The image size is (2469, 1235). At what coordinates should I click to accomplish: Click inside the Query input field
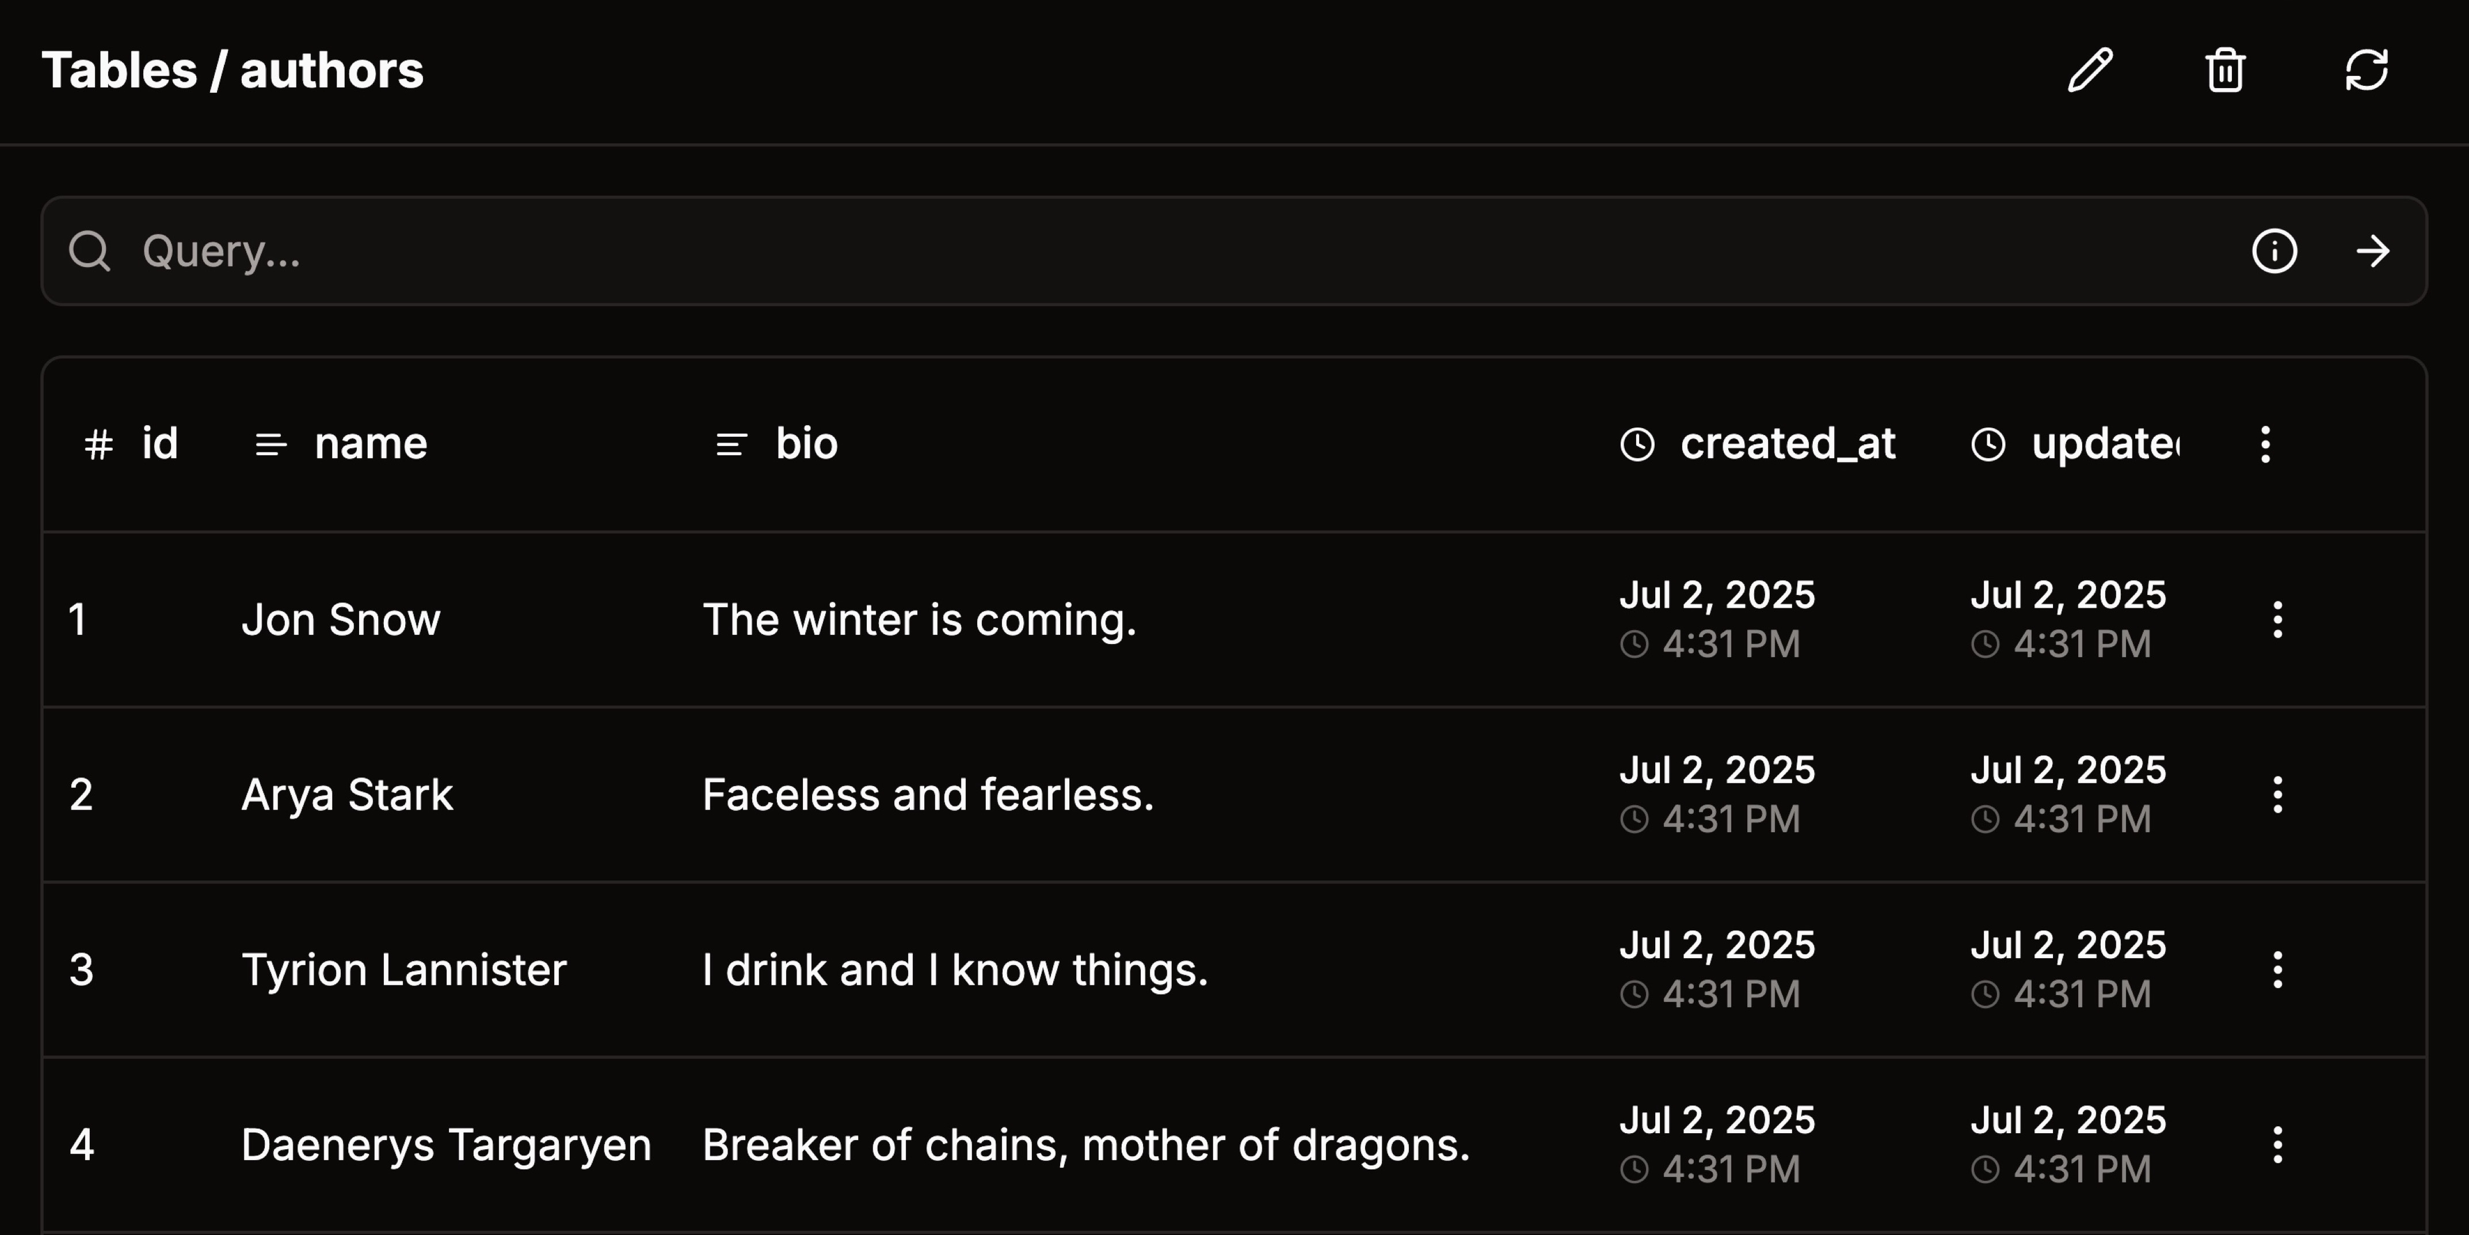(1150, 251)
